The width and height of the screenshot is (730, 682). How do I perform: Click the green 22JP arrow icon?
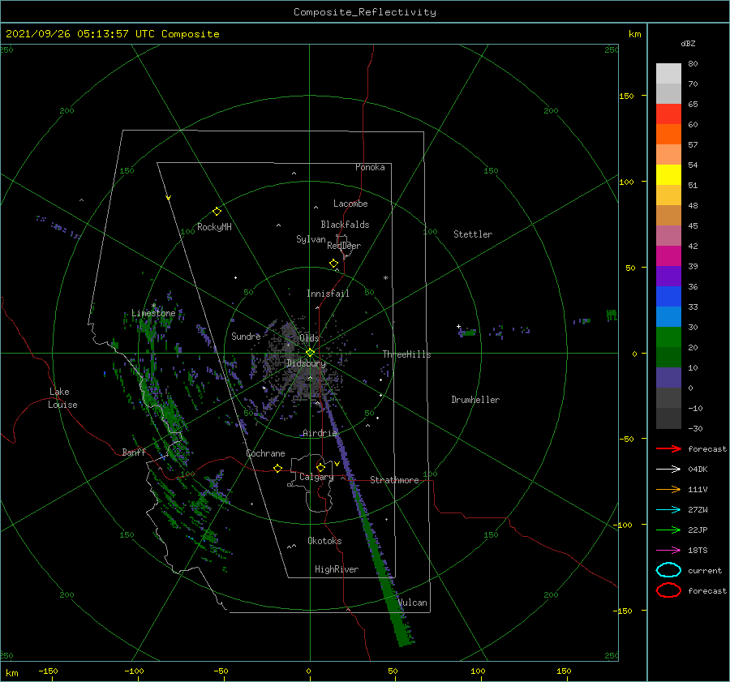(x=668, y=530)
